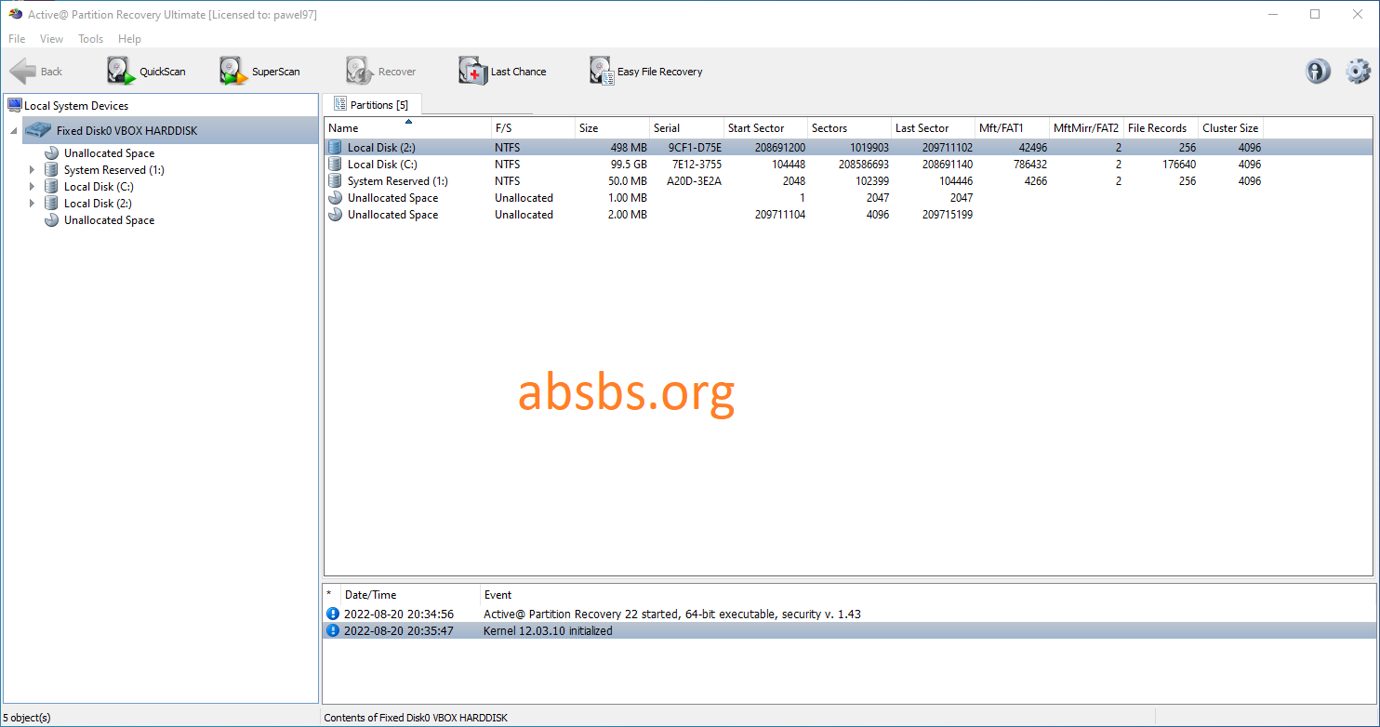
Task: Open the View menu
Action: tap(51, 39)
